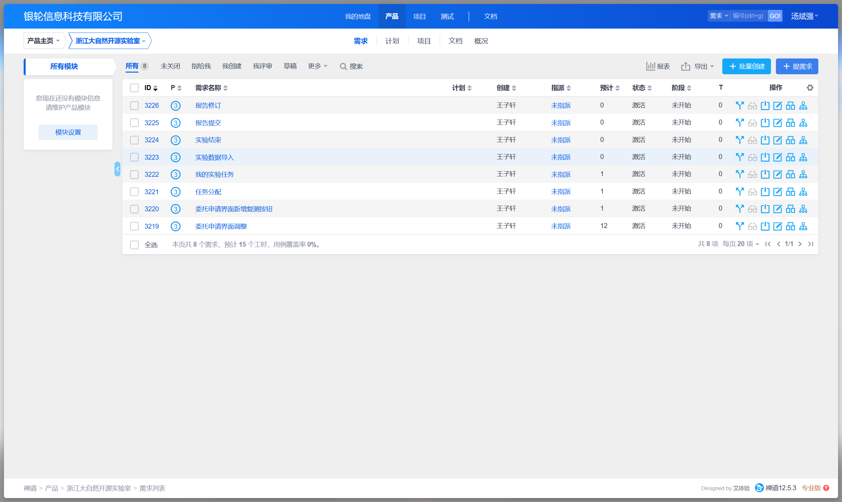Click the edit pencil icon for requirement 3226
This screenshot has height=502, width=842.
tap(778, 105)
